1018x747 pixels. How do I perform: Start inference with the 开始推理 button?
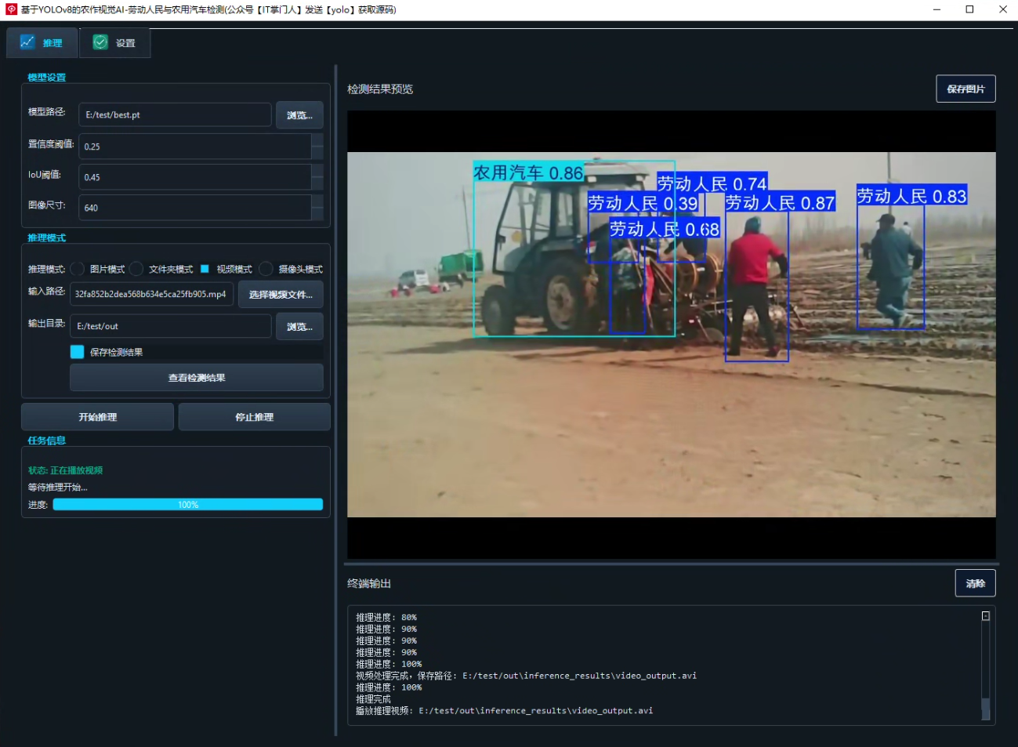[97, 417]
